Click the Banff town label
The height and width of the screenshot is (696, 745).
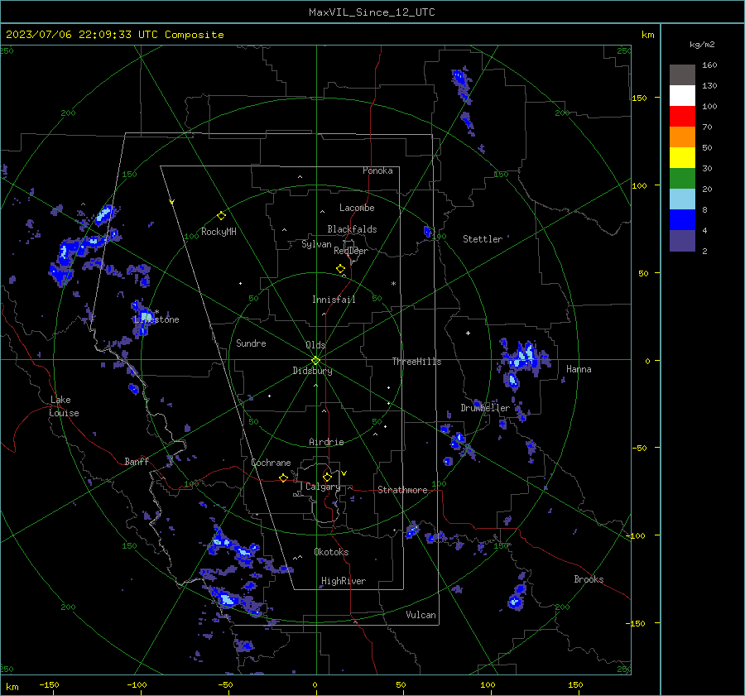coord(137,461)
